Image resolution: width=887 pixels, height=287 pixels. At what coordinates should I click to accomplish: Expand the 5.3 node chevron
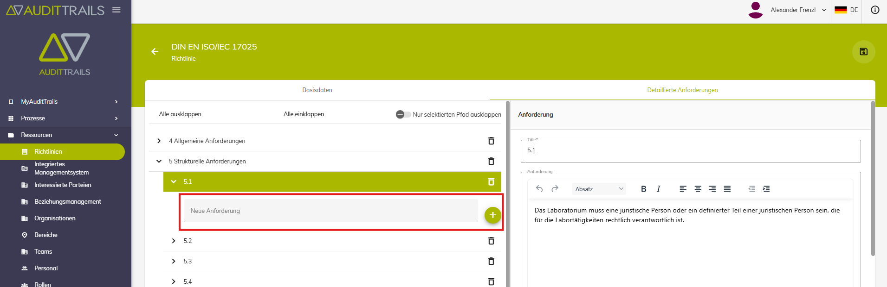(174, 261)
